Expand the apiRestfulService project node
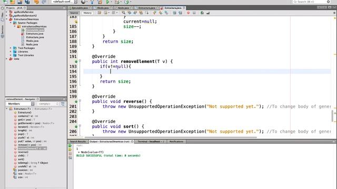 (7, 12)
